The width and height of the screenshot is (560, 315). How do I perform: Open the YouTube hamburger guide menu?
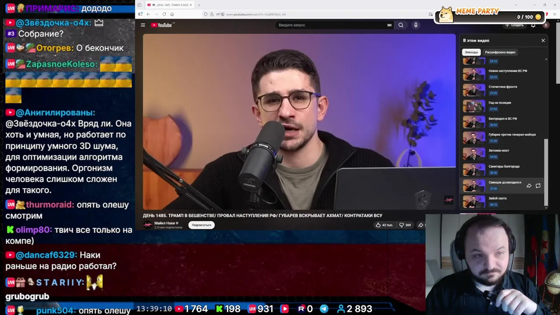(143, 25)
